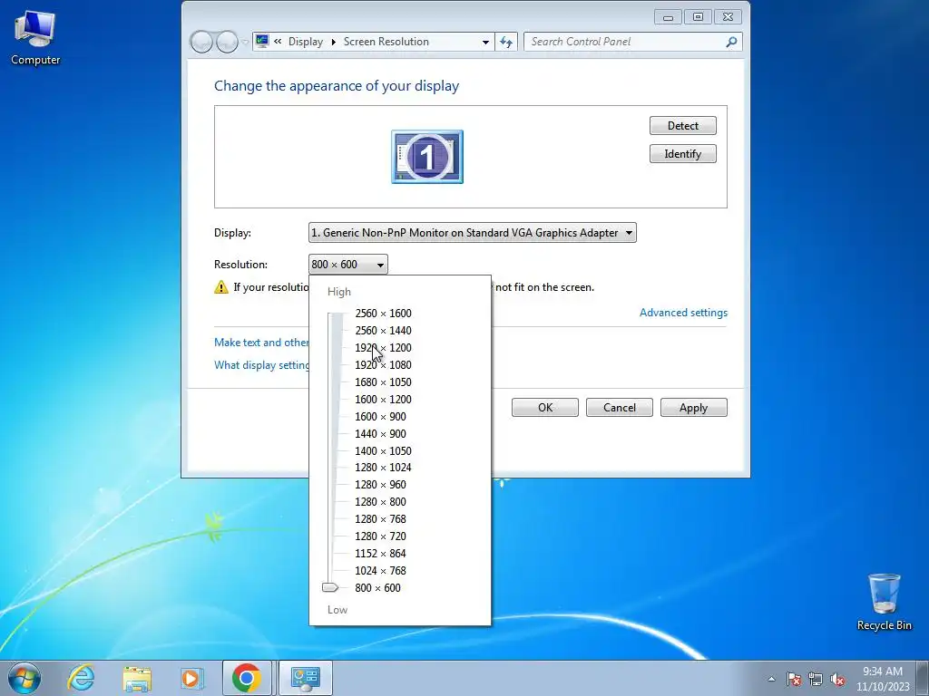Go back with the Back arrow button
929x696 pixels.
click(x=201, y=42)
